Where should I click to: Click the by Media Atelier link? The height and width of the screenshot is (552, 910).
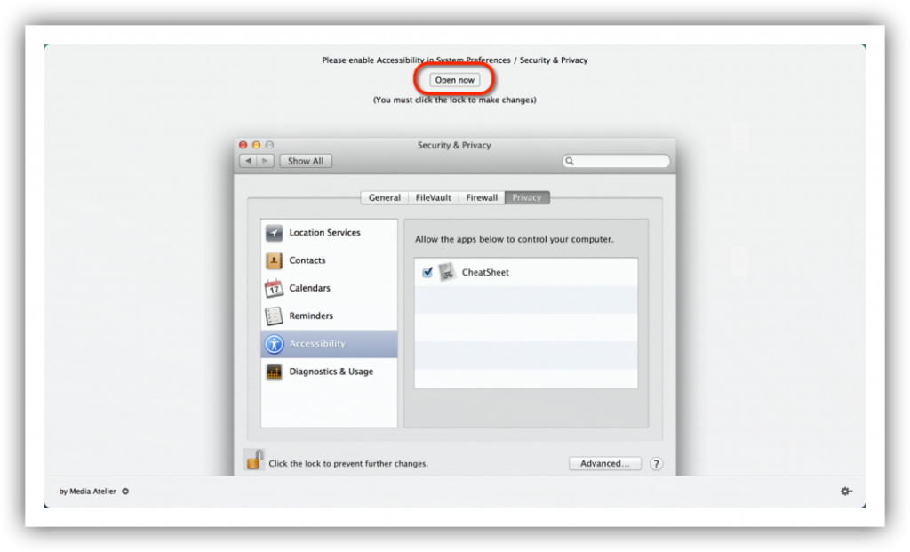pyautogui.click(x=88, y=491)
